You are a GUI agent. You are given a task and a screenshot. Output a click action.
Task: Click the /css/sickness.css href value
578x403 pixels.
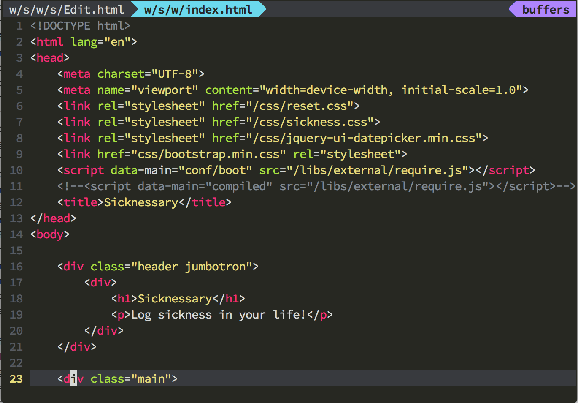tap(310, 122)
